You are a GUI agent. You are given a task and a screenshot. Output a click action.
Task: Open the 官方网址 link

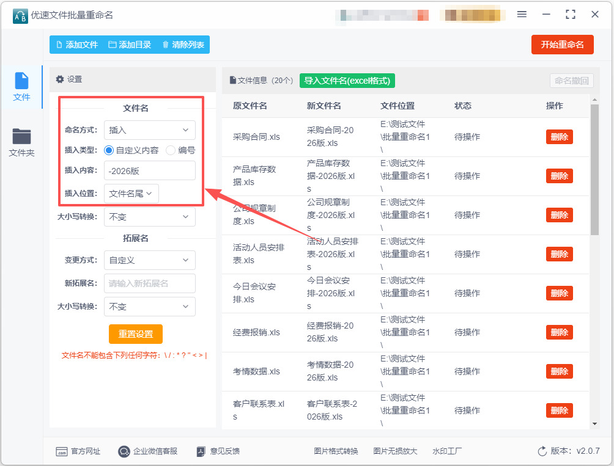coord(86,451)
